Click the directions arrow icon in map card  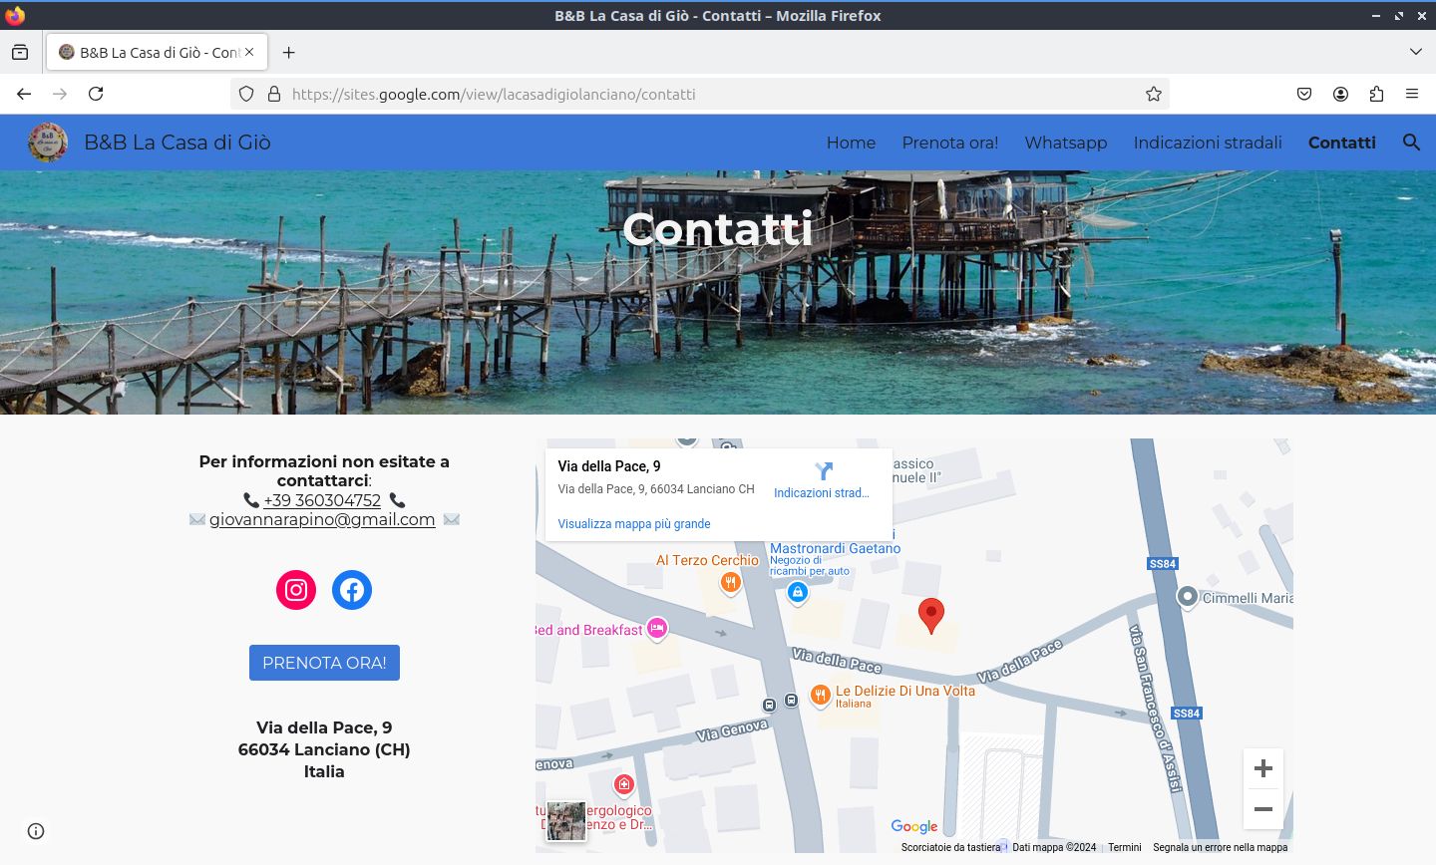coord(824,471)
